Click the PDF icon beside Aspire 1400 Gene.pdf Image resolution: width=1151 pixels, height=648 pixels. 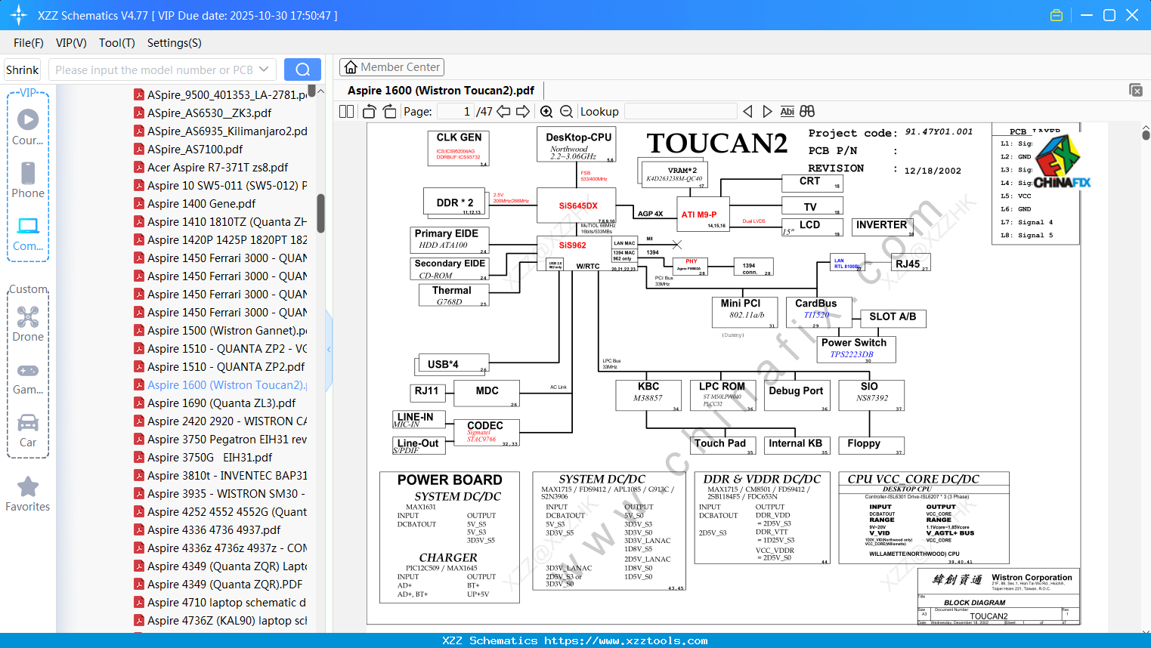point(139,203)
